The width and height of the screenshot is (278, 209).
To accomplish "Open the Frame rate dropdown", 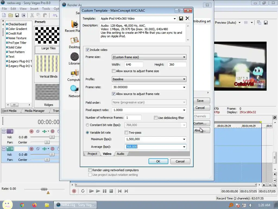I will (x=184, y=87).
